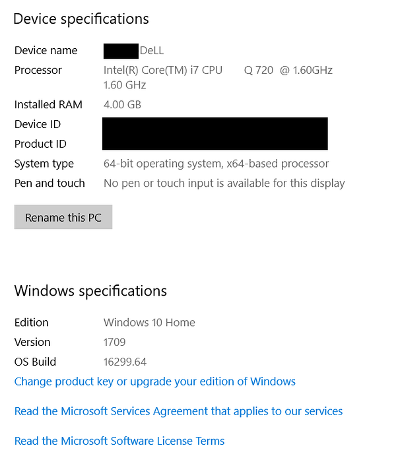Open the Microsoft Services Agreement link
Viewport: 398px width, 462px height.
178,411
